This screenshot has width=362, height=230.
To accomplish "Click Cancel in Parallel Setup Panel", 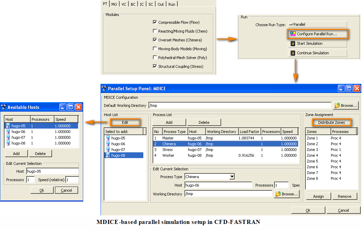I will click(344, 210).
